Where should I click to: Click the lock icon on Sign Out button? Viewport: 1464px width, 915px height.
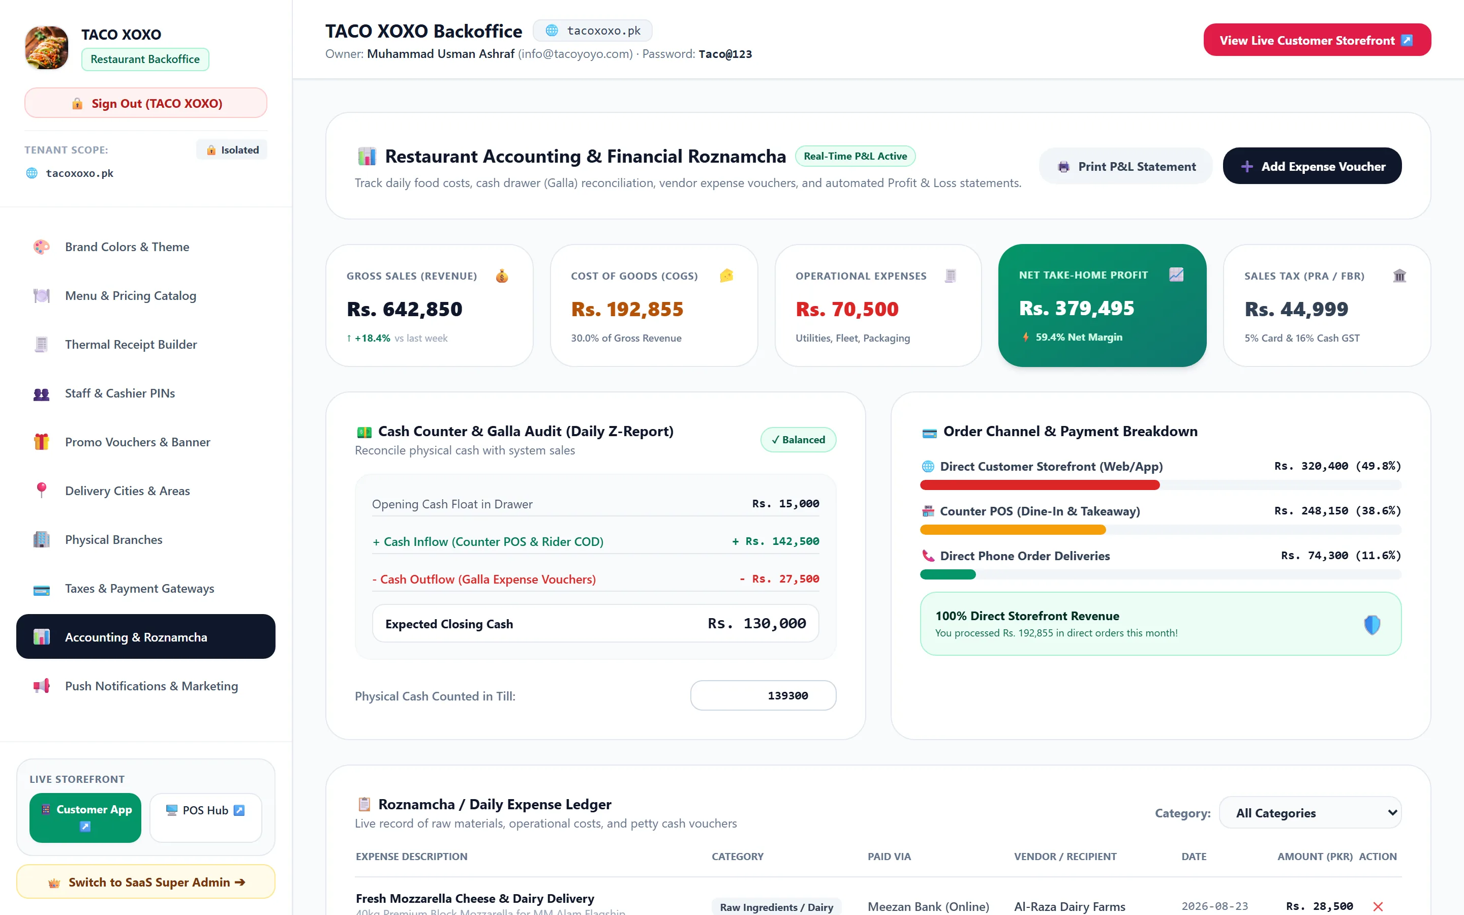(x=77, y=104)
